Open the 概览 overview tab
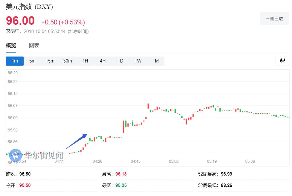 pos(11,45)
